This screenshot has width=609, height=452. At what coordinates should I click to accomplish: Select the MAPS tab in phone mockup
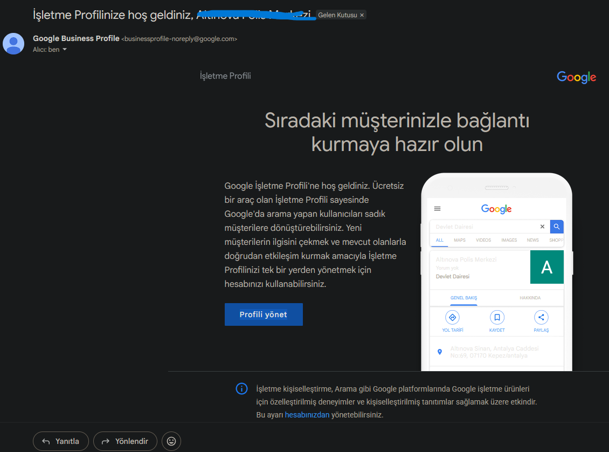[x=460, y=240]
